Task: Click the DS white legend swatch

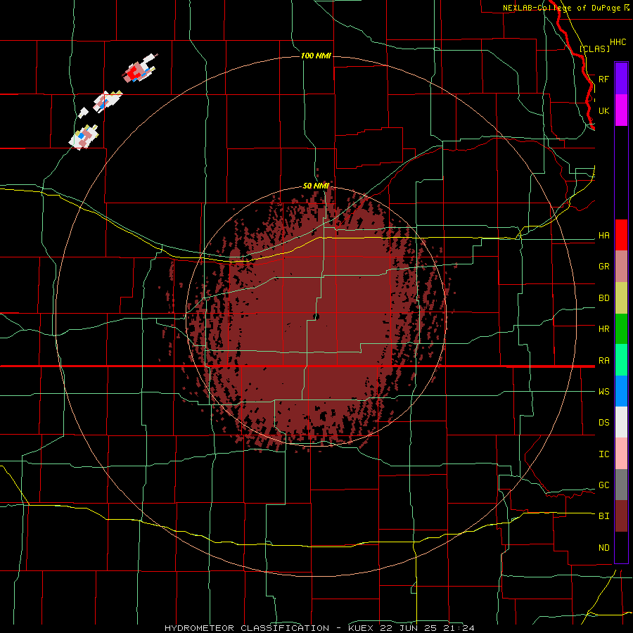Action: click(x=621, y=422)
